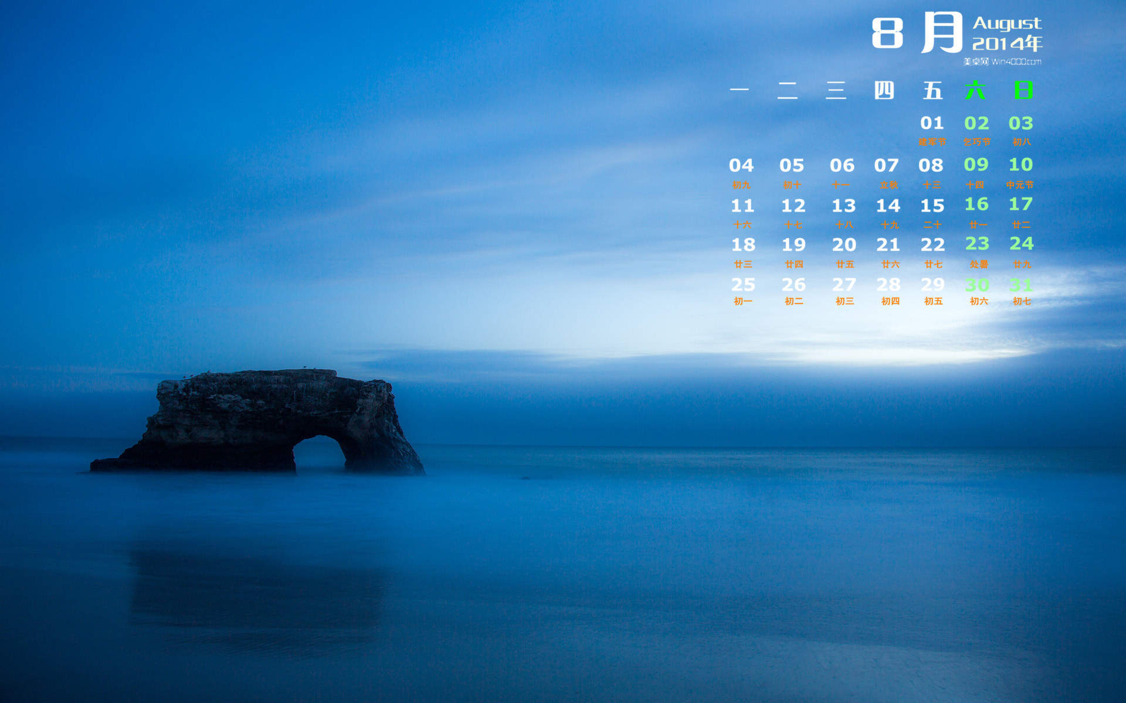Click green date 03
1126x703 pixels.
coord(1021,123)
